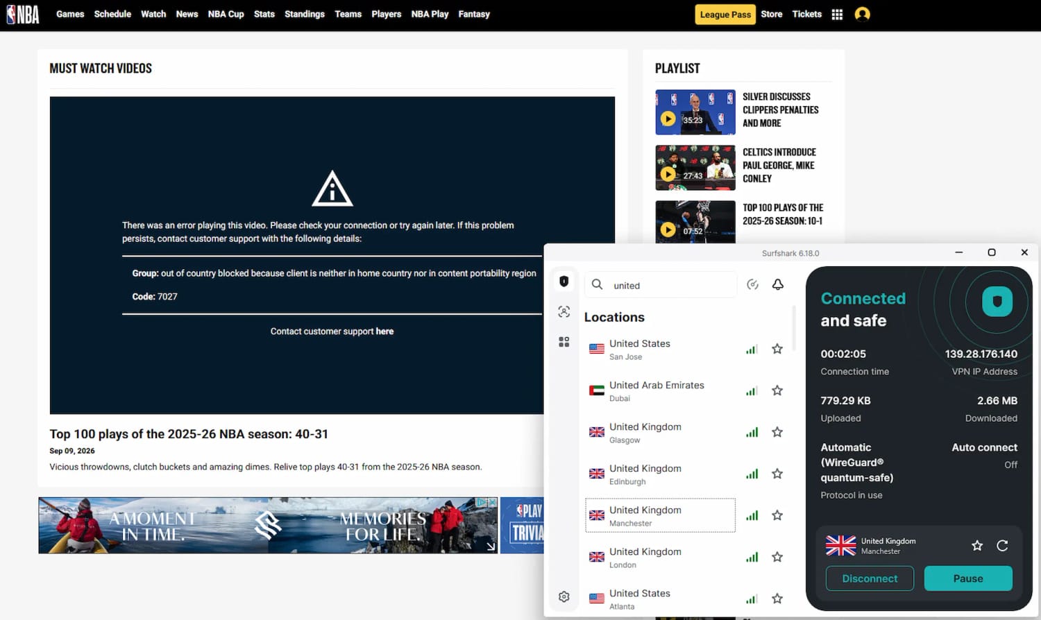Open the Fantasy menu item

click(474, 14)
